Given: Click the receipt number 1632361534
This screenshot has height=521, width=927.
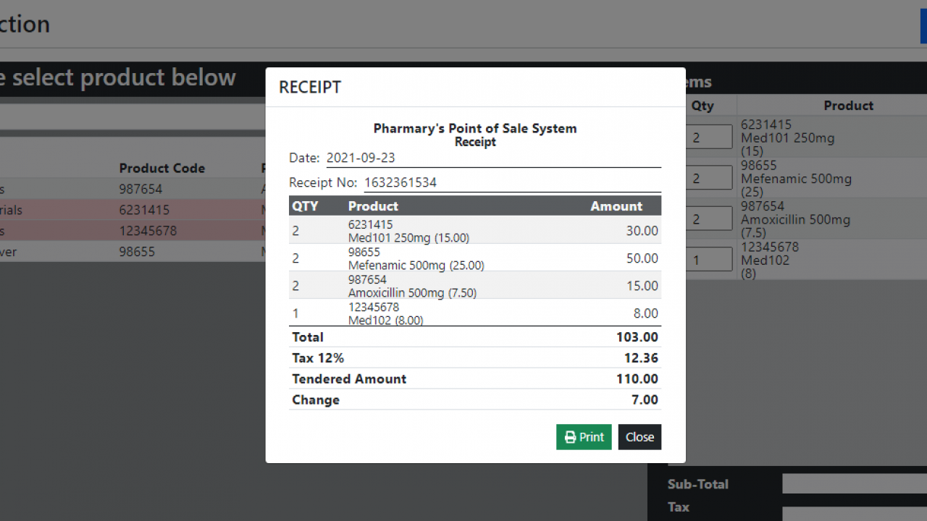Looking at the screenshot, I should coord(400,182).
